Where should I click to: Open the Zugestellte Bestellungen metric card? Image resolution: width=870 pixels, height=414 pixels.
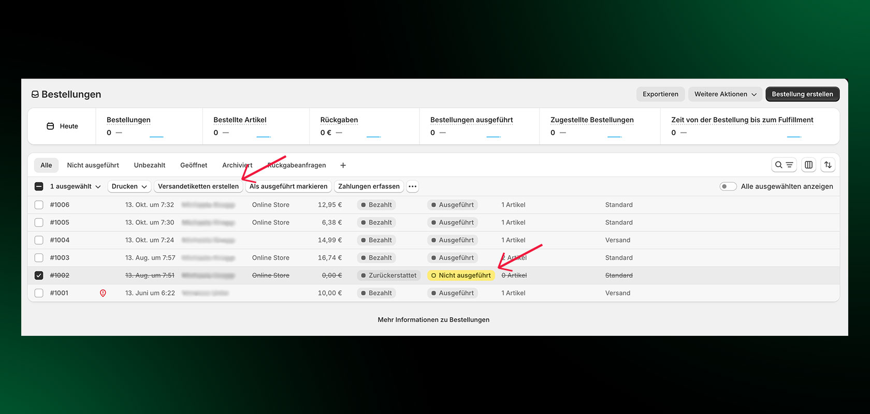click(x=600, y=126)
